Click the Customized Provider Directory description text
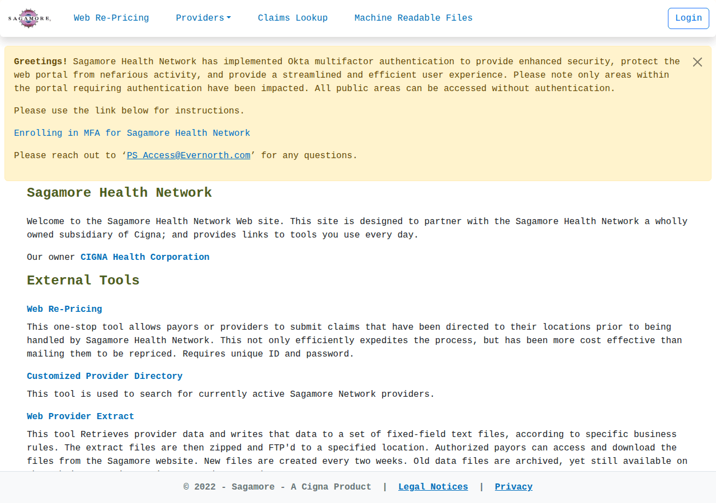The width and height of the screenshot is (716, 503). pos(230,394)
